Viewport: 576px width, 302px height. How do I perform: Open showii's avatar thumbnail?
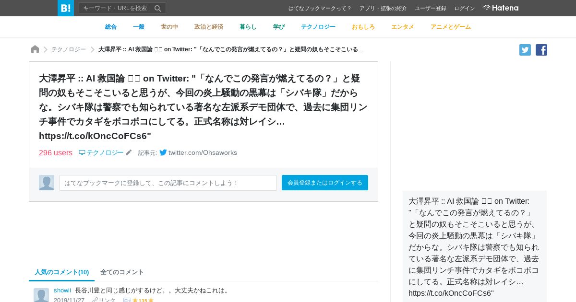click(x=41, y=295)
